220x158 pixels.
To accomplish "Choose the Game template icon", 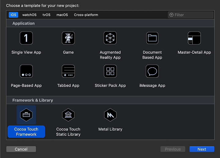I will pos(68,38).
